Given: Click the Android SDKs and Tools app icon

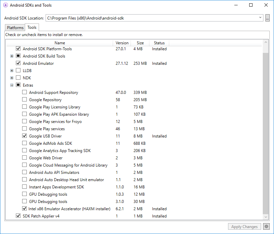Looking at the screenshot, I should coord(6,5).
